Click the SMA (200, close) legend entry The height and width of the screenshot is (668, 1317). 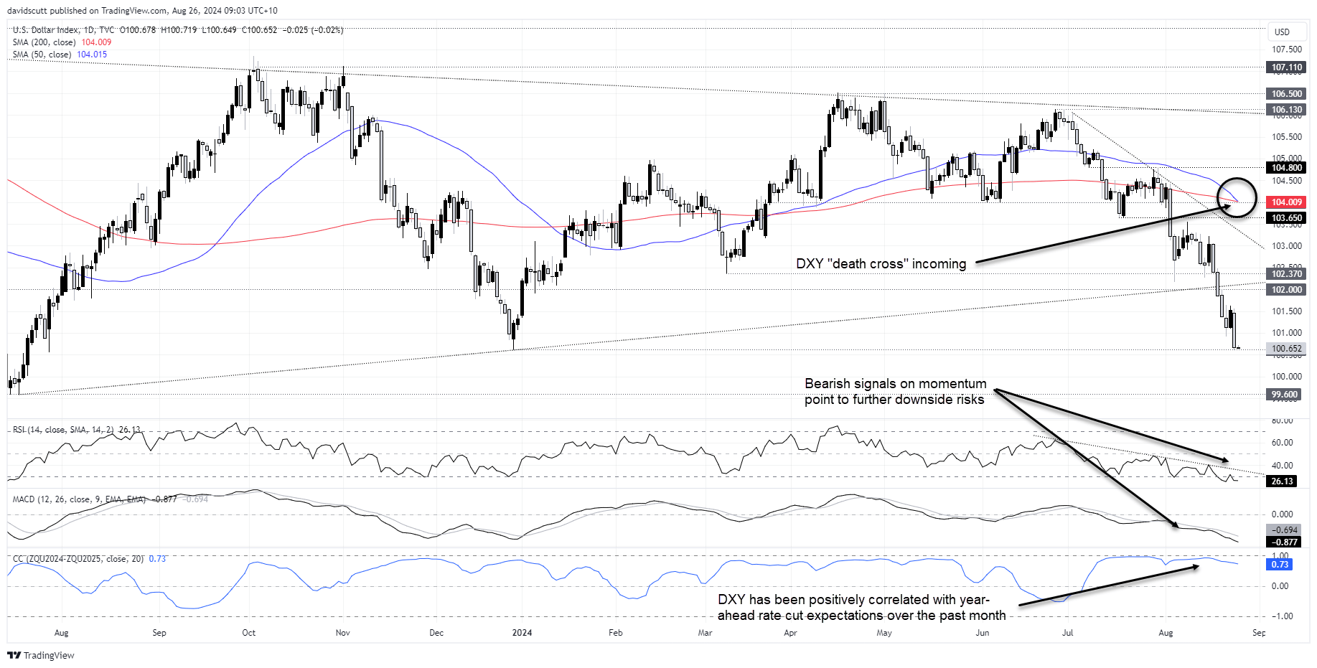click(x=44, y=42)
